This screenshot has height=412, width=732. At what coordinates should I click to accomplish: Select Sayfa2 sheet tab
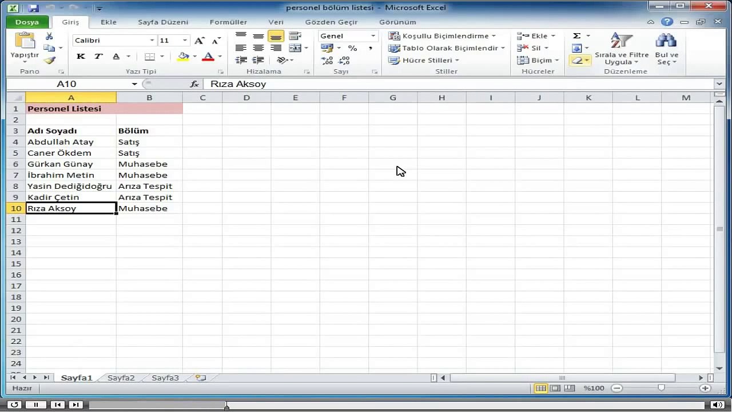[121, 378]
